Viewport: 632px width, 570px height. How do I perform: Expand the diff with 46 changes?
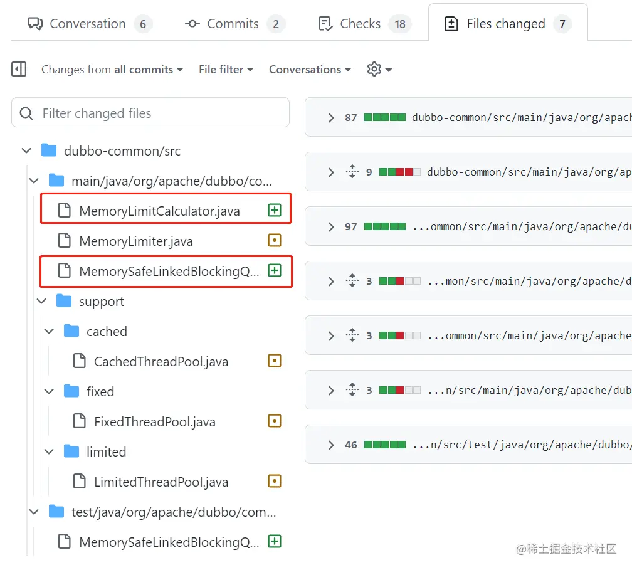pyautogui.click(x=331, y=445)
